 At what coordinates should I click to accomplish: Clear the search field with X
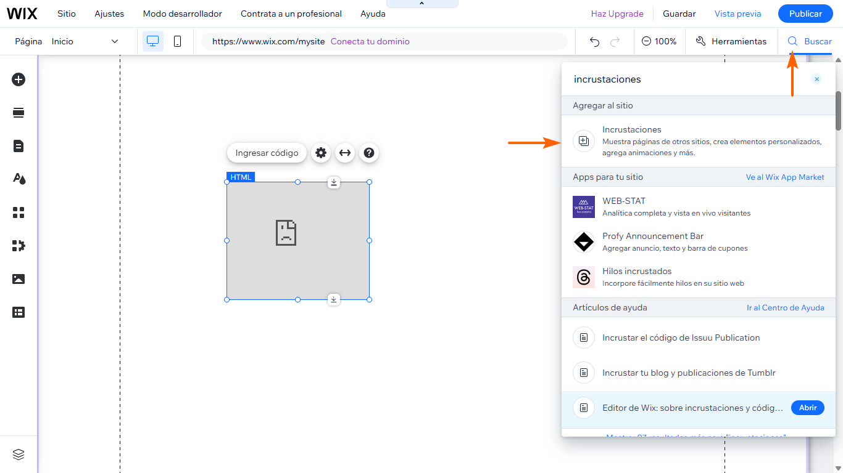click(816, 79)
